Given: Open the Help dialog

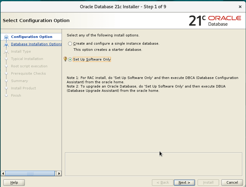Looking at the screenshot, I should click(x=14, y=182).
